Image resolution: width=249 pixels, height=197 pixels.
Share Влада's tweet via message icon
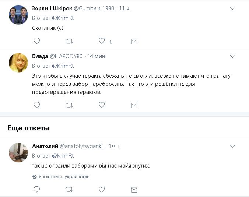click(x=134, y=106)
